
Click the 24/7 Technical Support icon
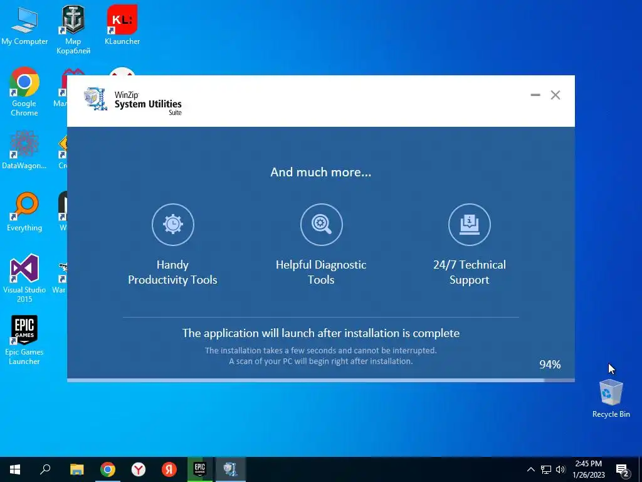469,225
